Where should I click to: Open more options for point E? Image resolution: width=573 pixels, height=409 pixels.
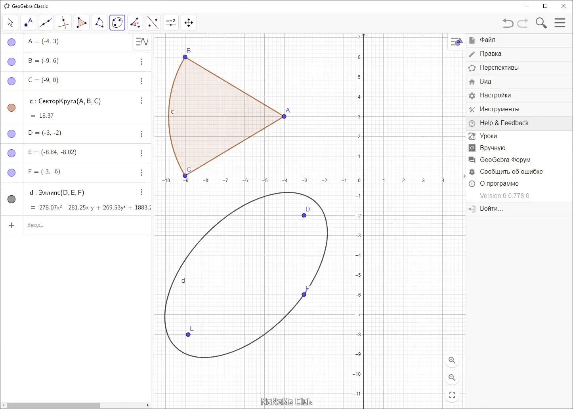pos(141,153)
